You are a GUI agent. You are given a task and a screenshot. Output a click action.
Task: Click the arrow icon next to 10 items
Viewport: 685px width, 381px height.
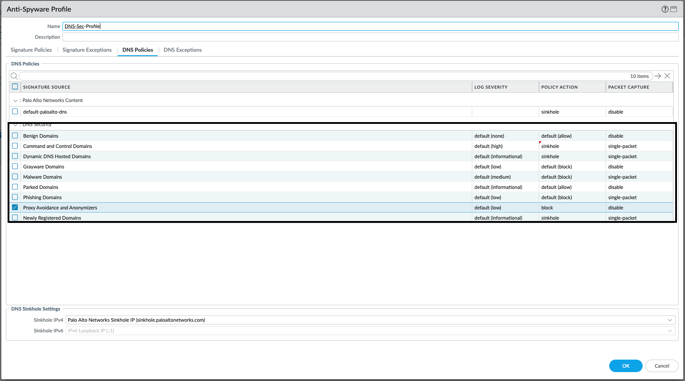click(658, 76)
